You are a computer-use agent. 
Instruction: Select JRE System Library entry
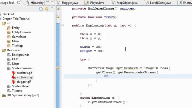[x=23, y=95]
